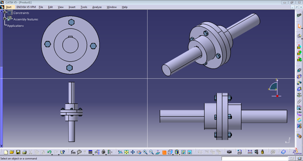Image resolution: width=303 pixels, height=161 pixels.
Task: Open a file with the folder icon
Action: point(12,152)
